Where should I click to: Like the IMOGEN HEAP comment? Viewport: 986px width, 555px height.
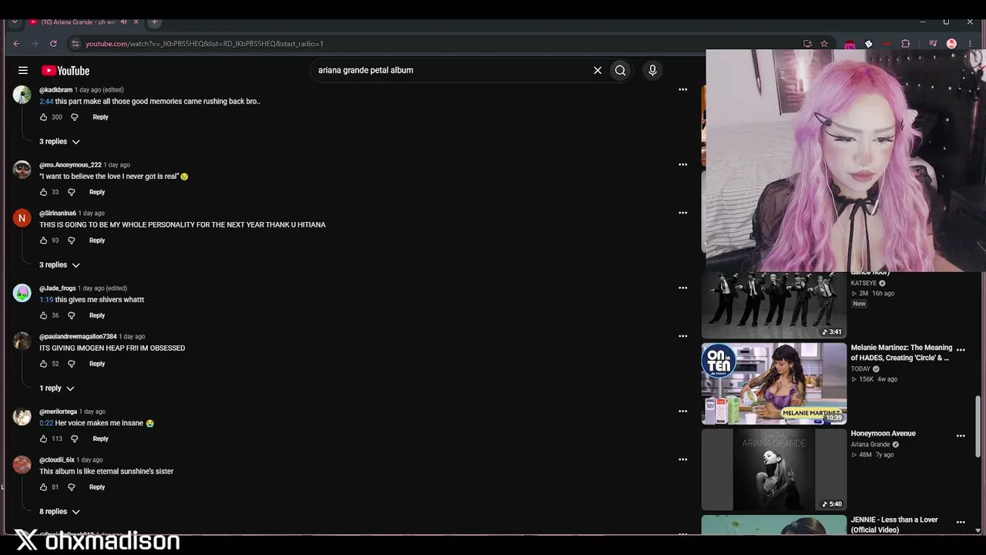click(43, 364)
